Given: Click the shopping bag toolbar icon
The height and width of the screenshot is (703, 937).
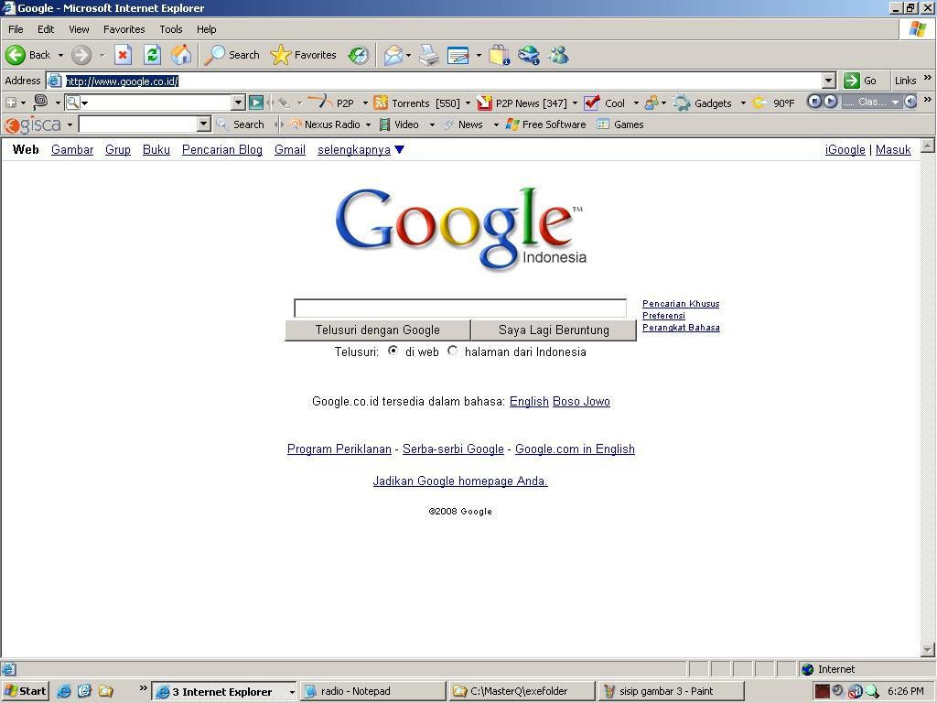Looking at the screenshot, I should 499,55.
